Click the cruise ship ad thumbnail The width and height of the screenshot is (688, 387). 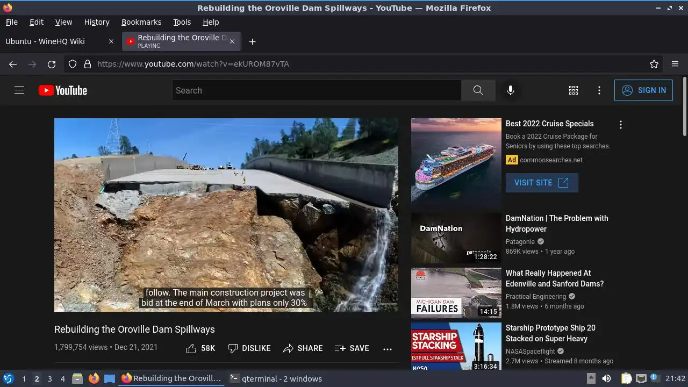pyautogui.click(x=456, y=163)
